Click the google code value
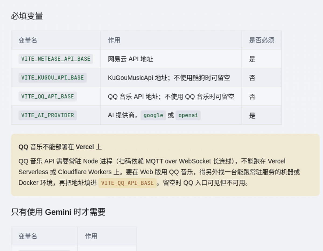Screen dimensions: 323x251 pos(153,115)
